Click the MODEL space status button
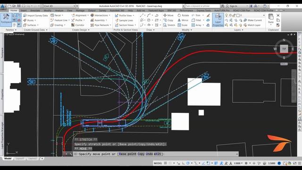Viewport: 302px width, 170px height. pos(158,163)
